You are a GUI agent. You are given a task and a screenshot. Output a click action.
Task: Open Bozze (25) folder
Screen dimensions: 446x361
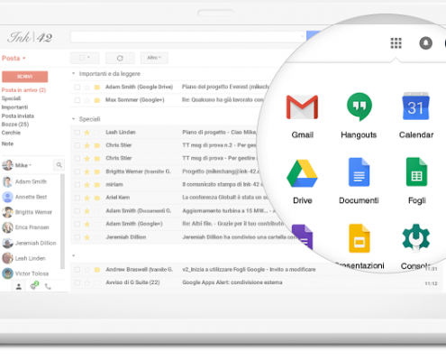click(15, 125)
